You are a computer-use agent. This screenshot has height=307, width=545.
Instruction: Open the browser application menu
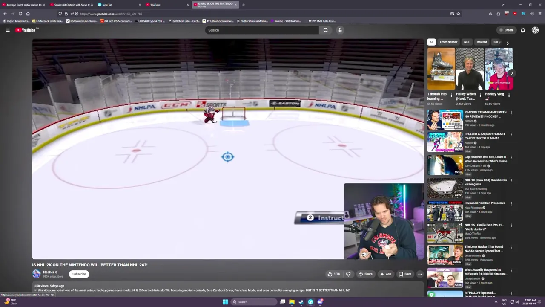540,14
